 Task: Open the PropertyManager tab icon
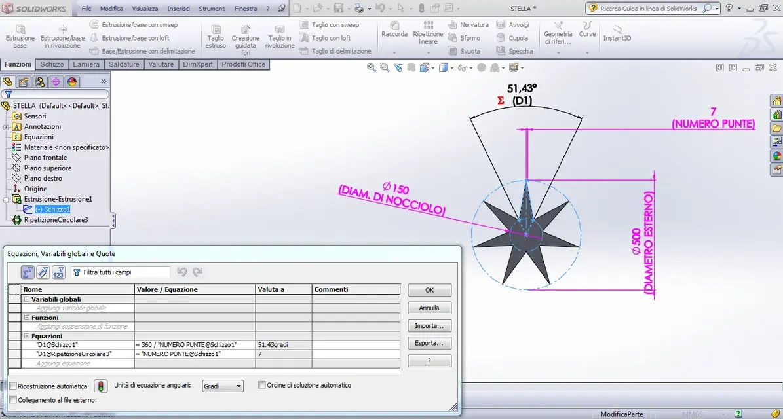click(x=24, y=82)
